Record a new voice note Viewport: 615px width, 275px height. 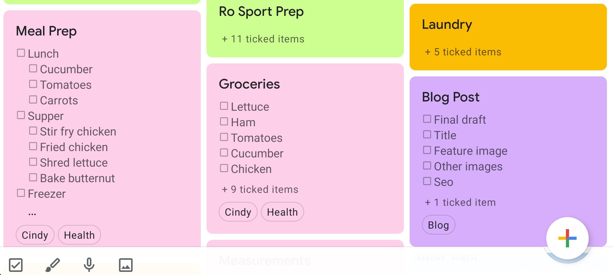click(89, 265)
